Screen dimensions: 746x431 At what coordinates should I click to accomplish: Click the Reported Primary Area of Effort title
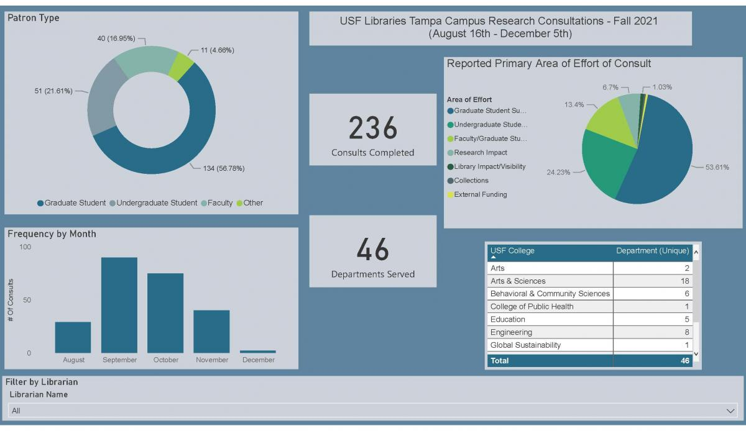click(549, 63)
